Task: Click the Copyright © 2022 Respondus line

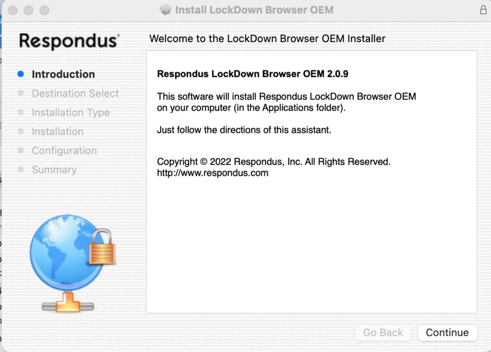Action: (274, 161)
